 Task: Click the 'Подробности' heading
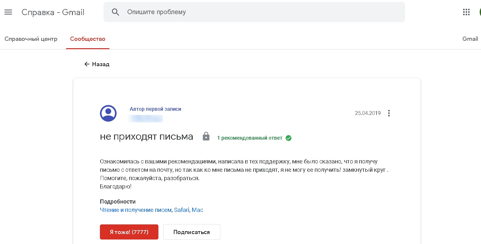118,202
